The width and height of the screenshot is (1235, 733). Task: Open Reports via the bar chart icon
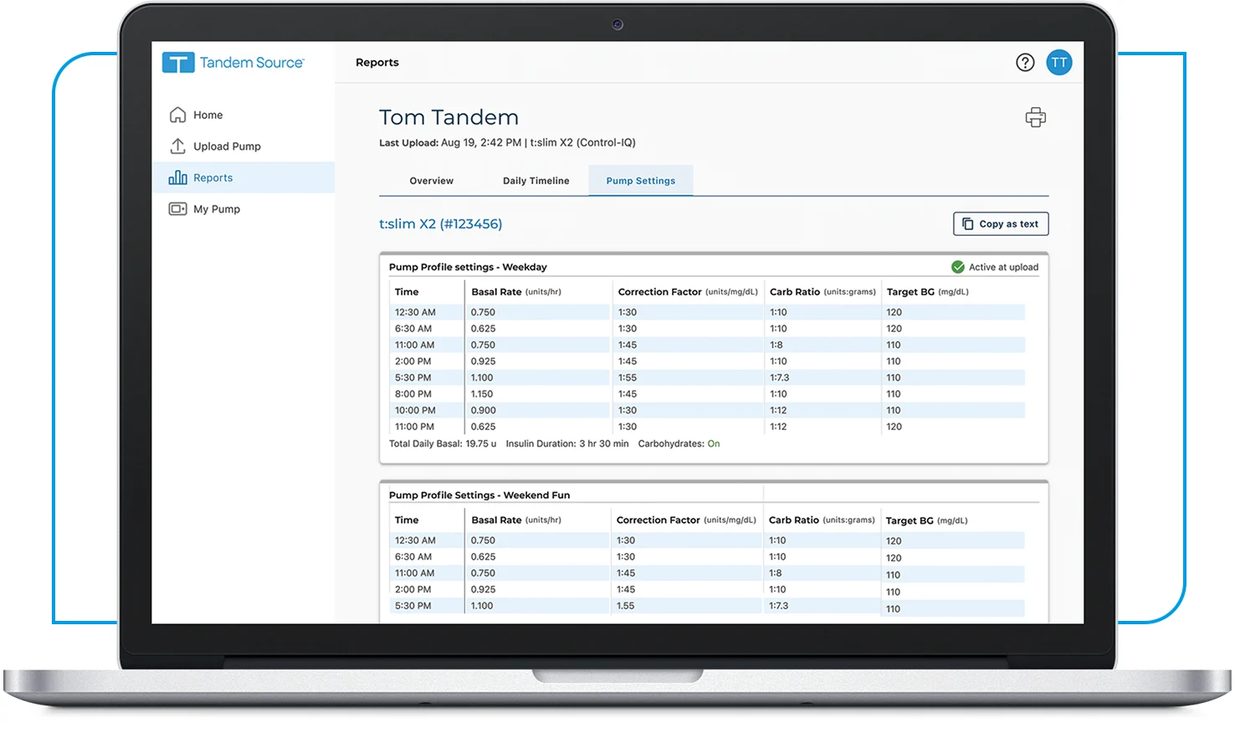pos(177,177)
